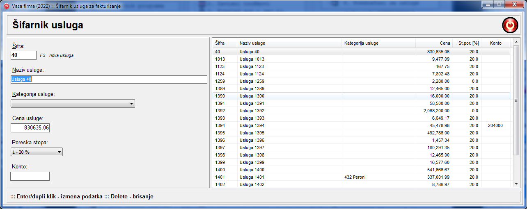Select the Usluga 1391 row
Screen dimensions: 527x209
point(361,103)
